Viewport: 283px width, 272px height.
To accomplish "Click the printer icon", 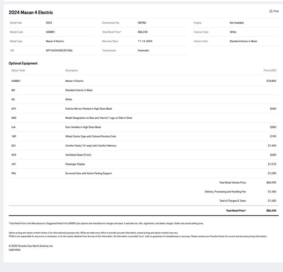I will (271, 11).
